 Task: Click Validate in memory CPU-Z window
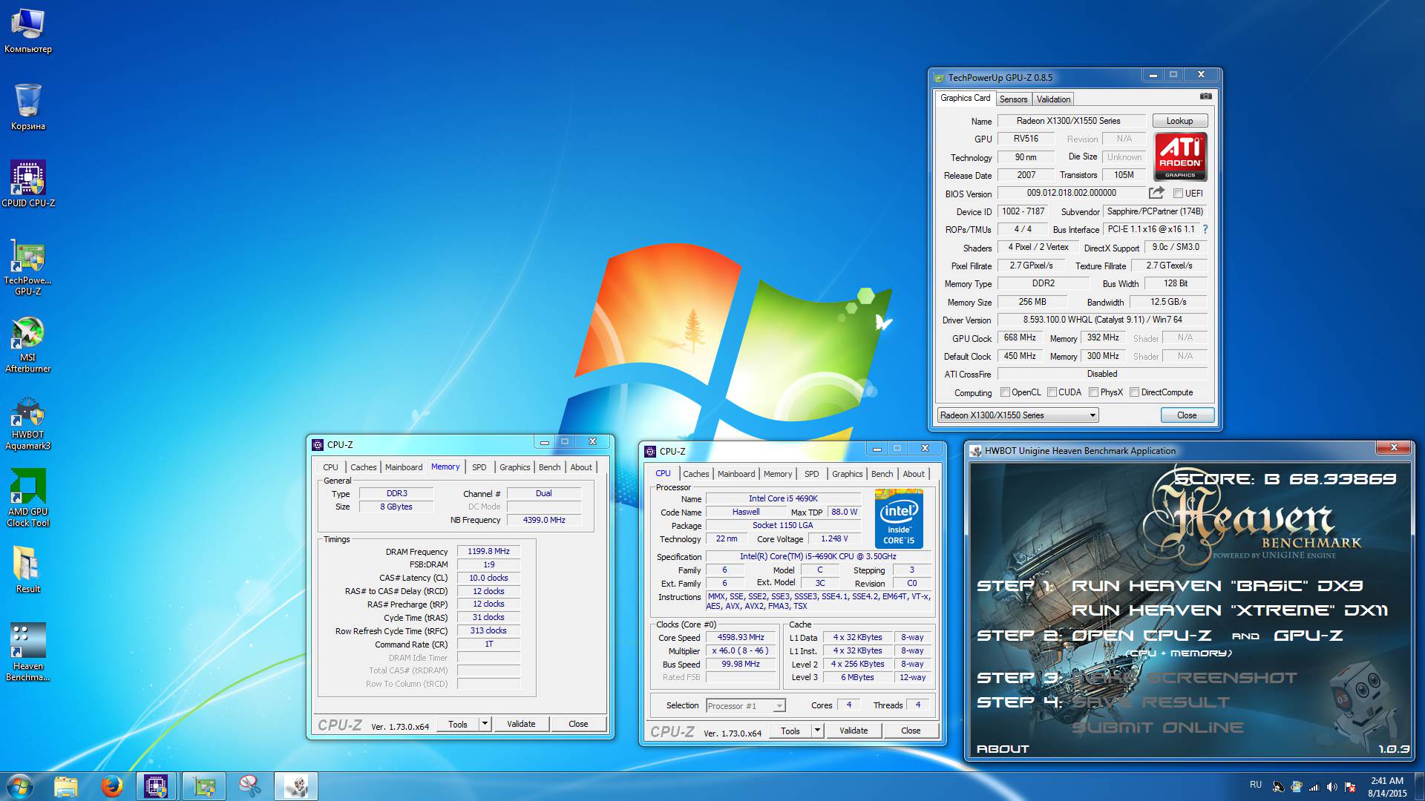521,724
